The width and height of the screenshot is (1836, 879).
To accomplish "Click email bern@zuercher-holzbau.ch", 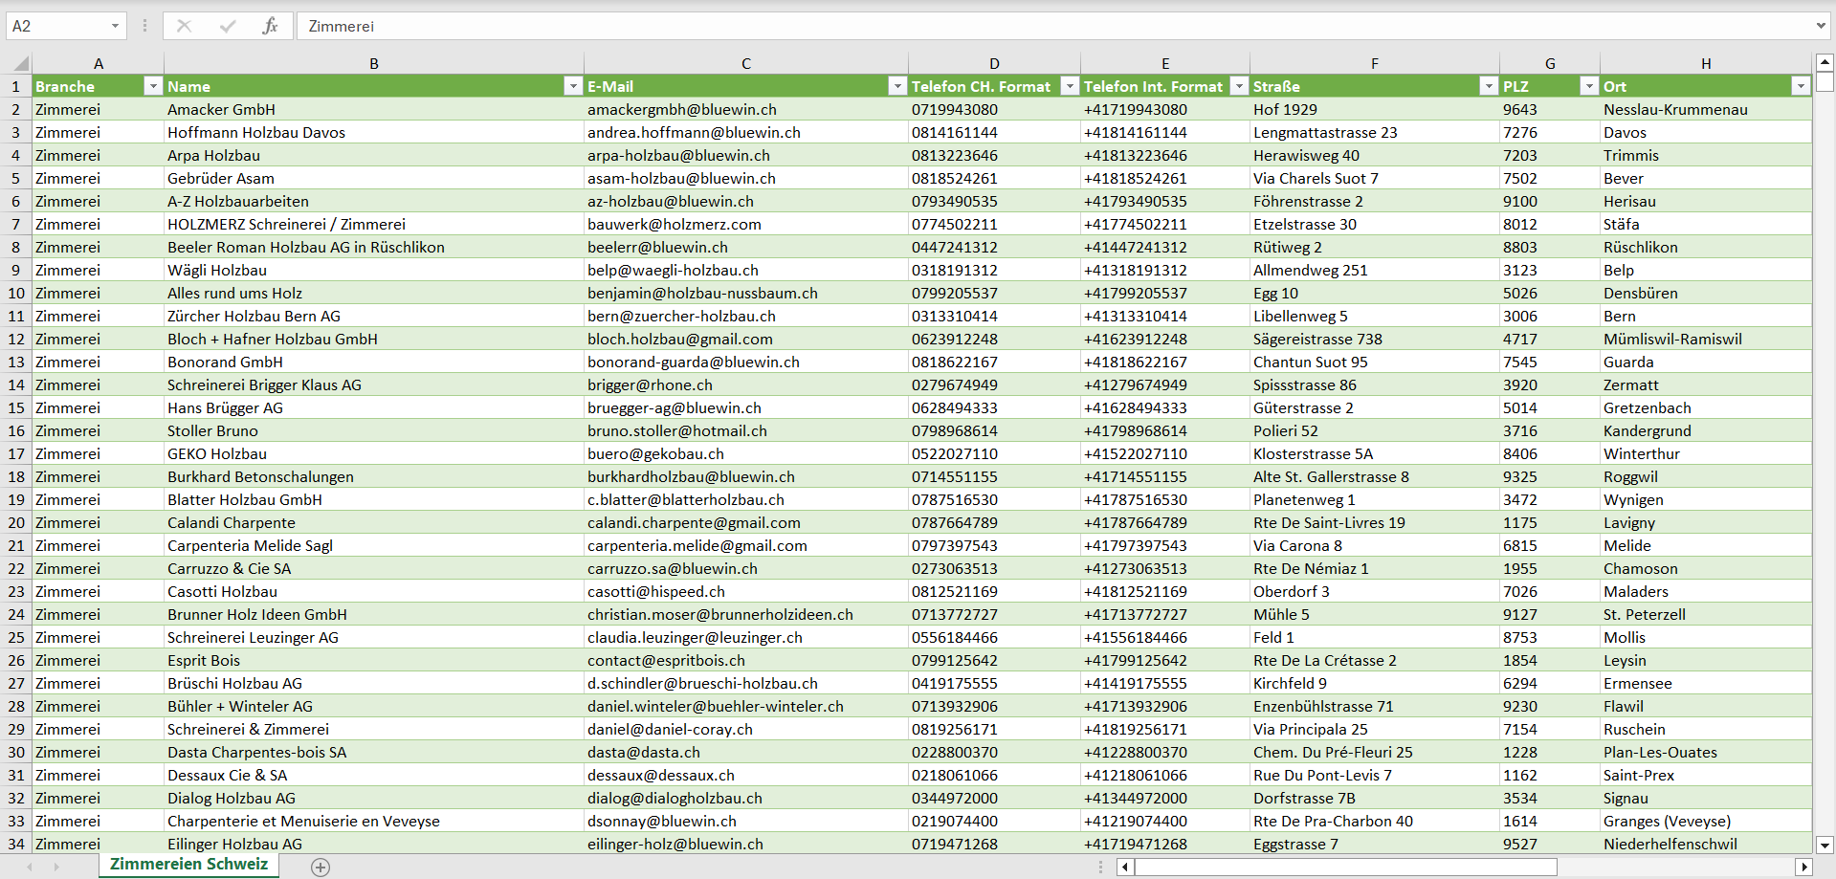I will (746, 316).
